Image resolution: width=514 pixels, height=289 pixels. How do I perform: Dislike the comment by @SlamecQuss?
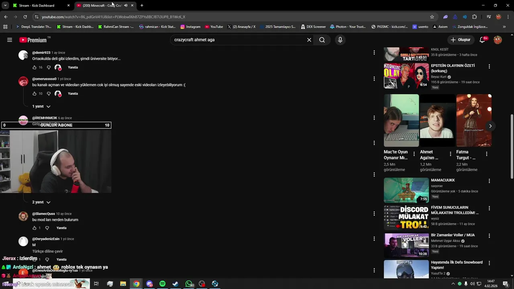coord(47,228)
